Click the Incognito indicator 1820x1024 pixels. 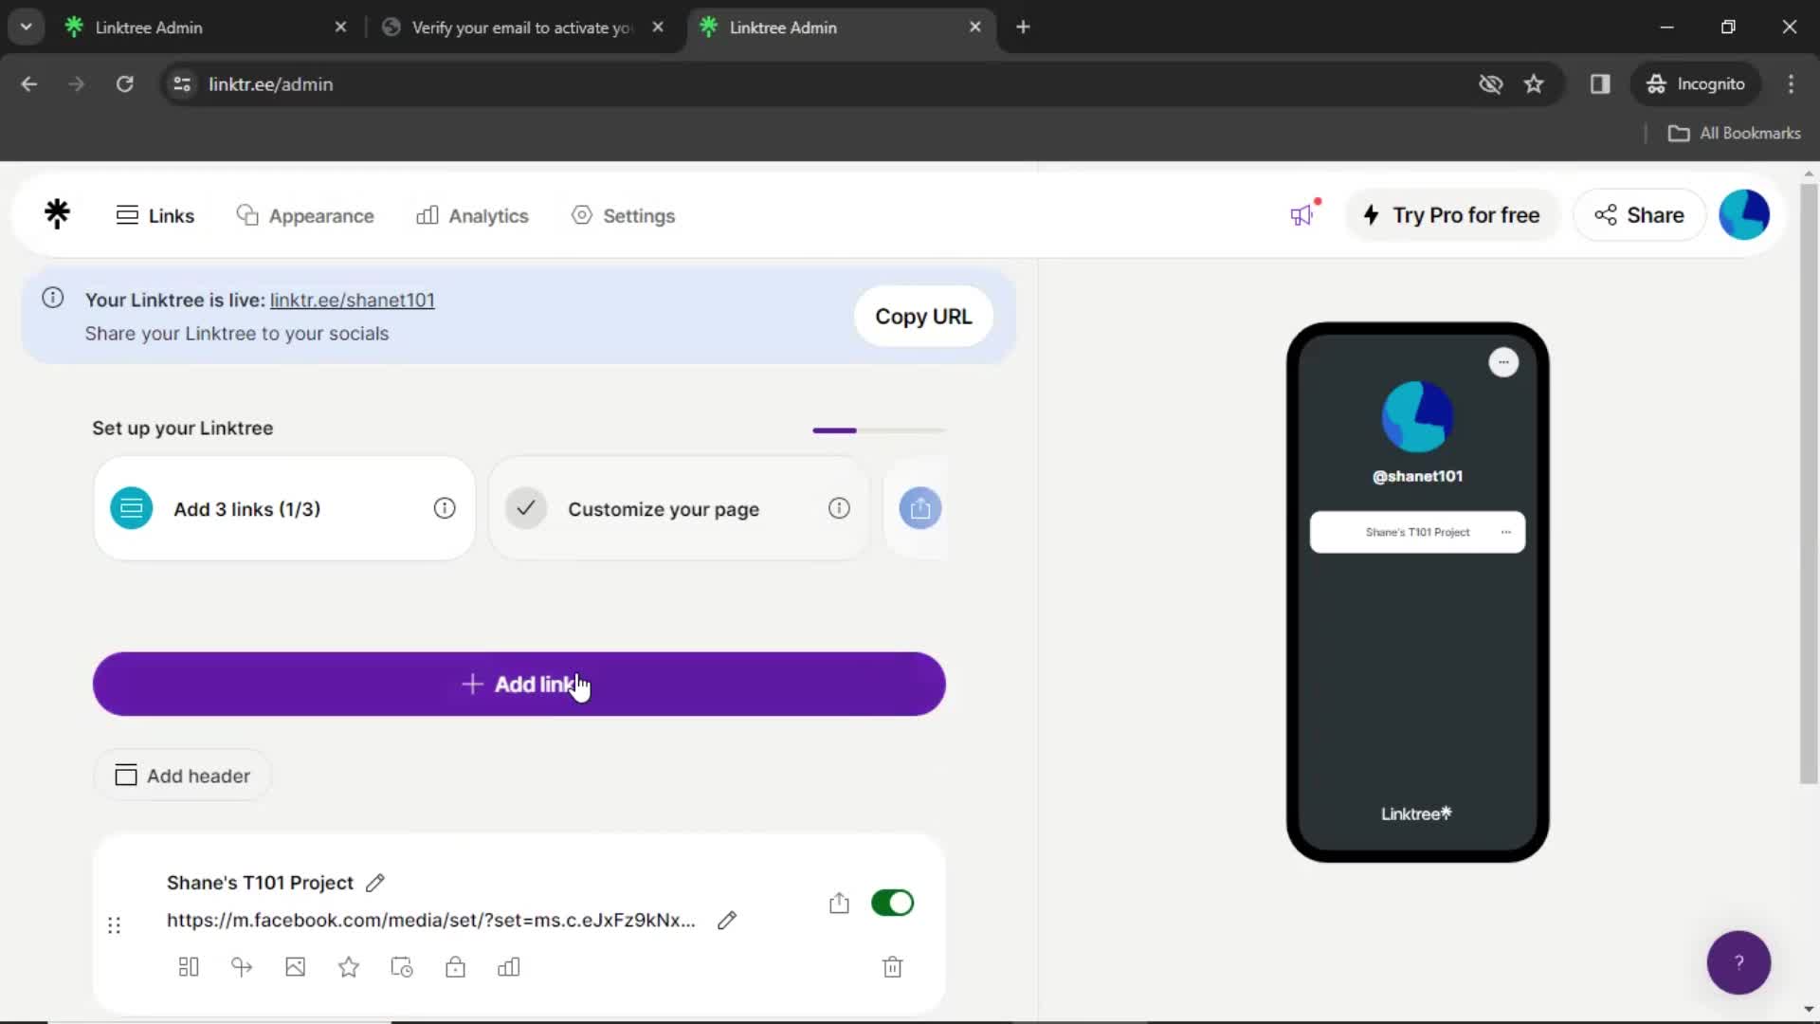click(x=1696, y=84)
